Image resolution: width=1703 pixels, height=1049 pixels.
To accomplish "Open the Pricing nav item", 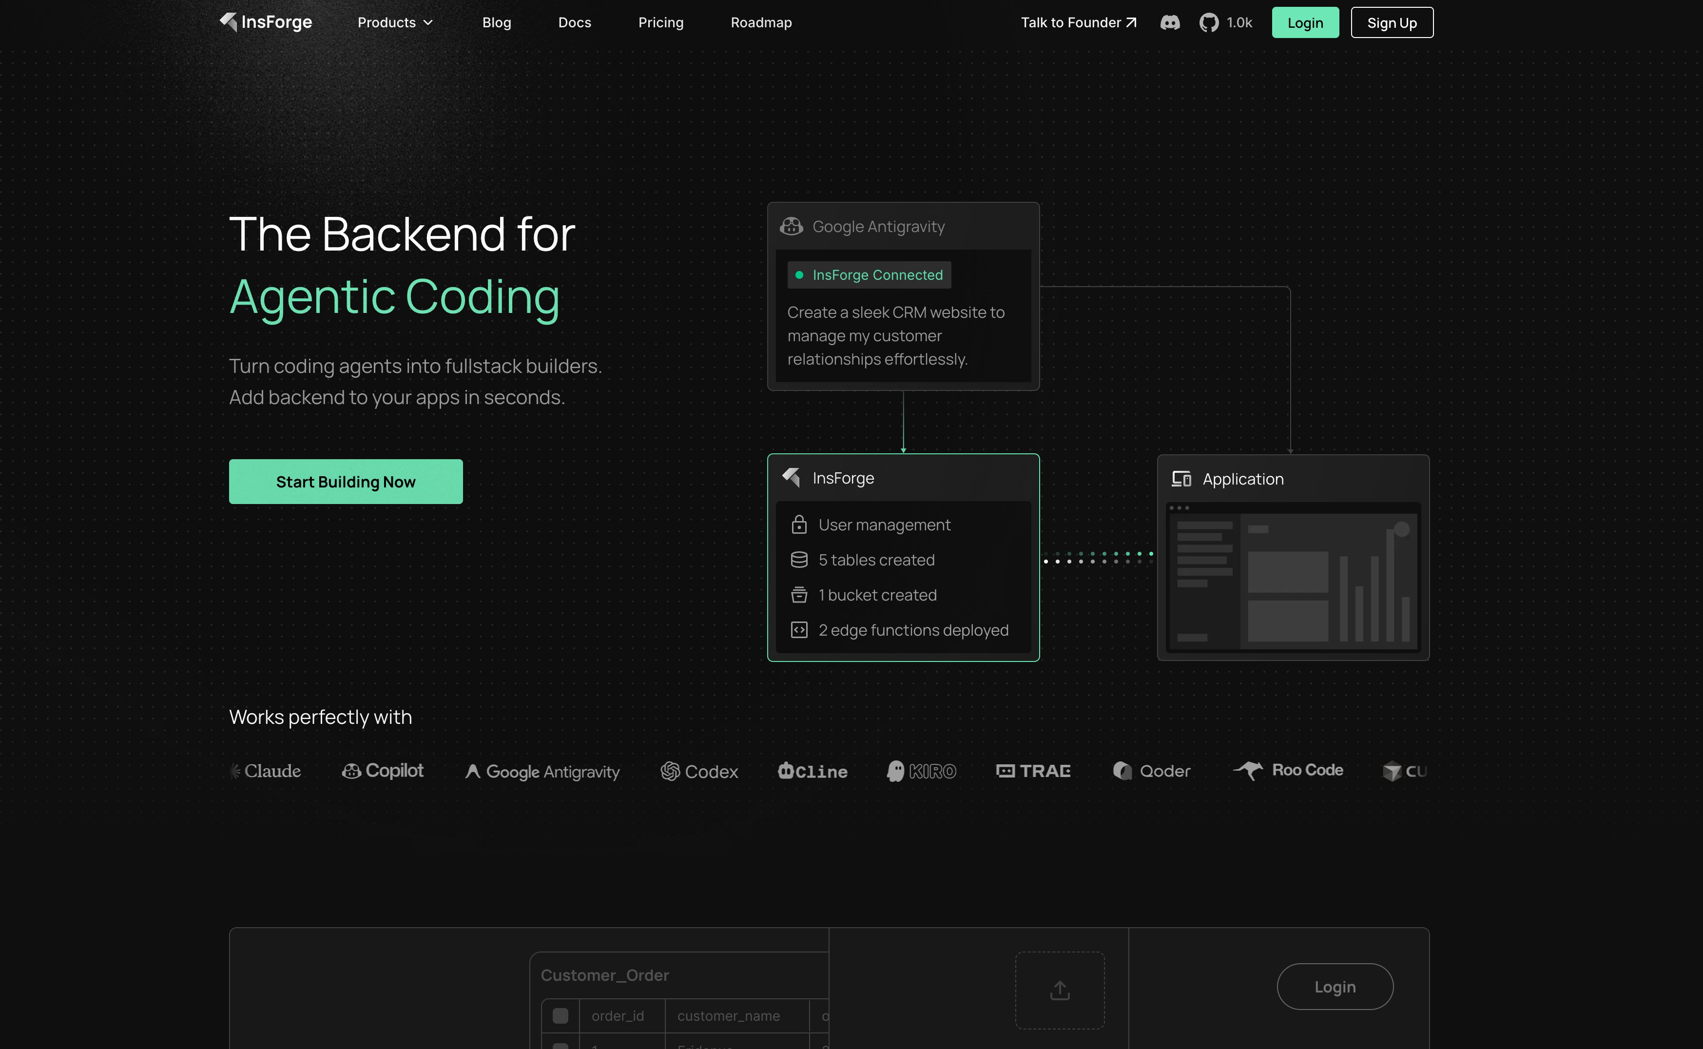I will tap(660, 23).
